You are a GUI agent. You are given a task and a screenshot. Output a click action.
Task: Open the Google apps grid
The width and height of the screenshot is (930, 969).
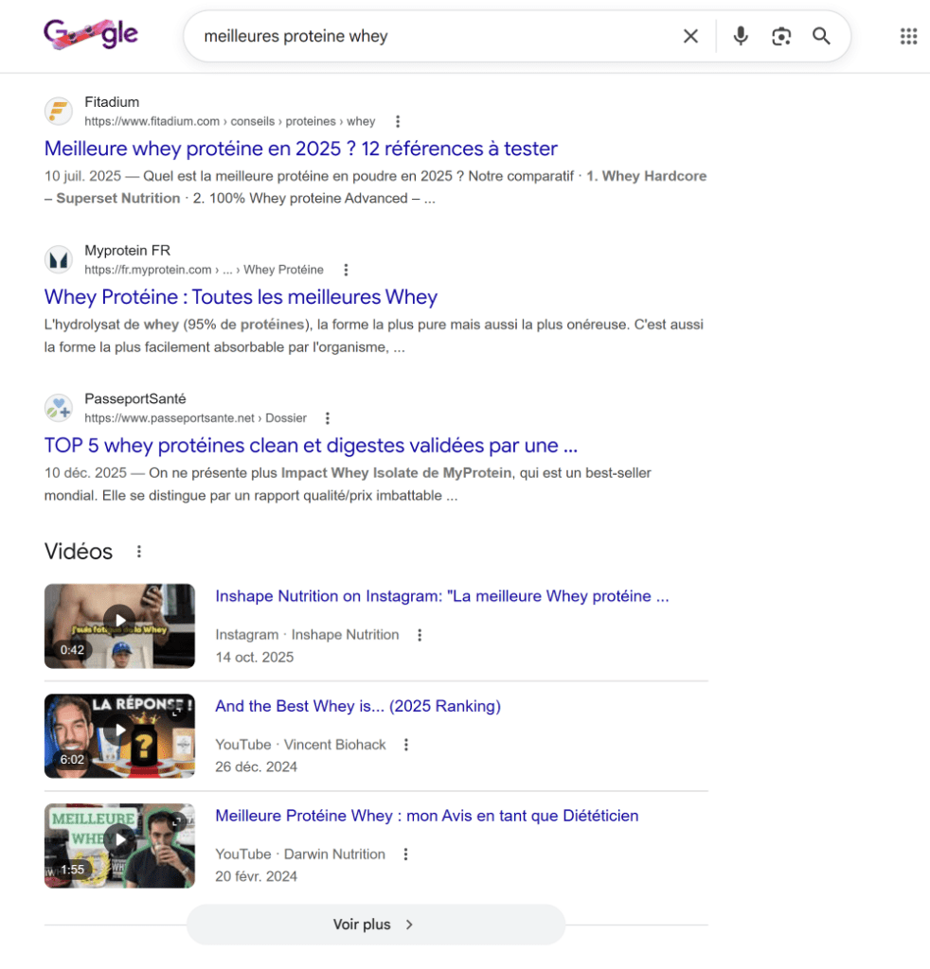pos(908,36)
